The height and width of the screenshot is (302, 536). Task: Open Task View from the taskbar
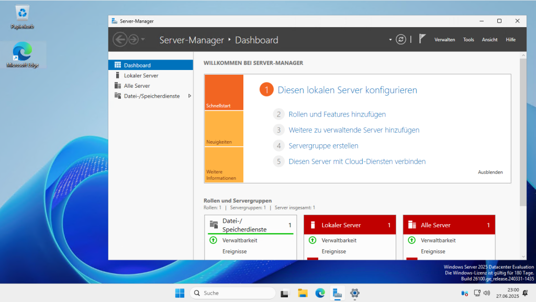coord(284,293)
